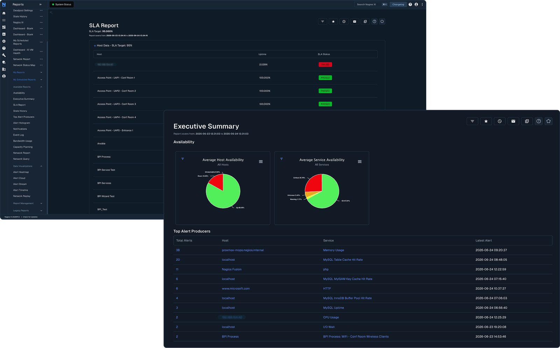Image resolution: width=560 pixels, height=348 pixels.
Task: Click the Nagios N logo in the sidebar
Action: point(4,5)
